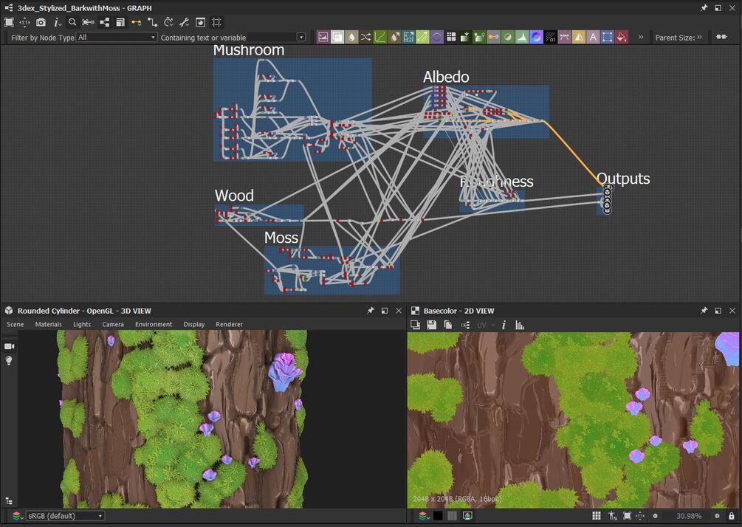Viewport: 742px width, 527px height.
Task: Open the Lights menu in the 3D view
Action: click(82, 324)
